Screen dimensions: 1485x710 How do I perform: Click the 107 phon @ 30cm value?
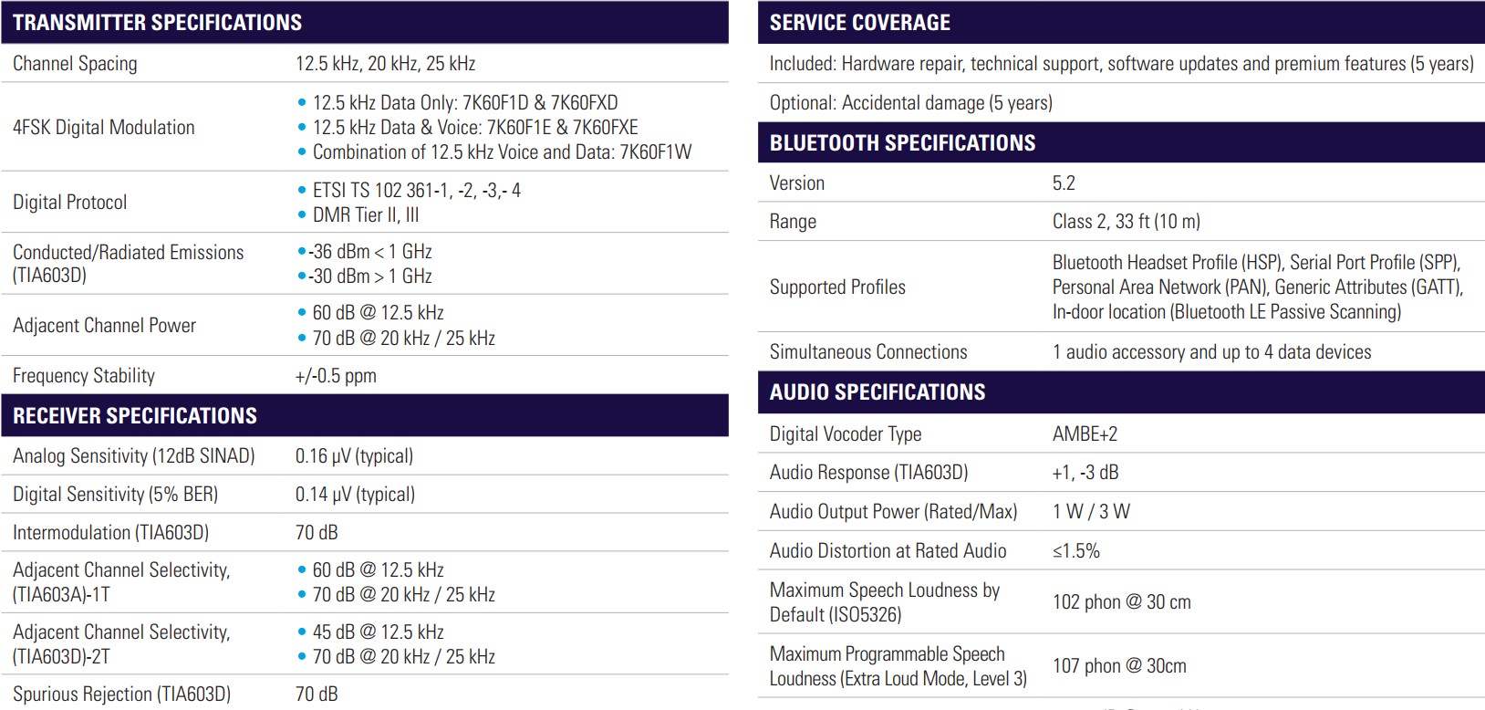coord(1119,666)
